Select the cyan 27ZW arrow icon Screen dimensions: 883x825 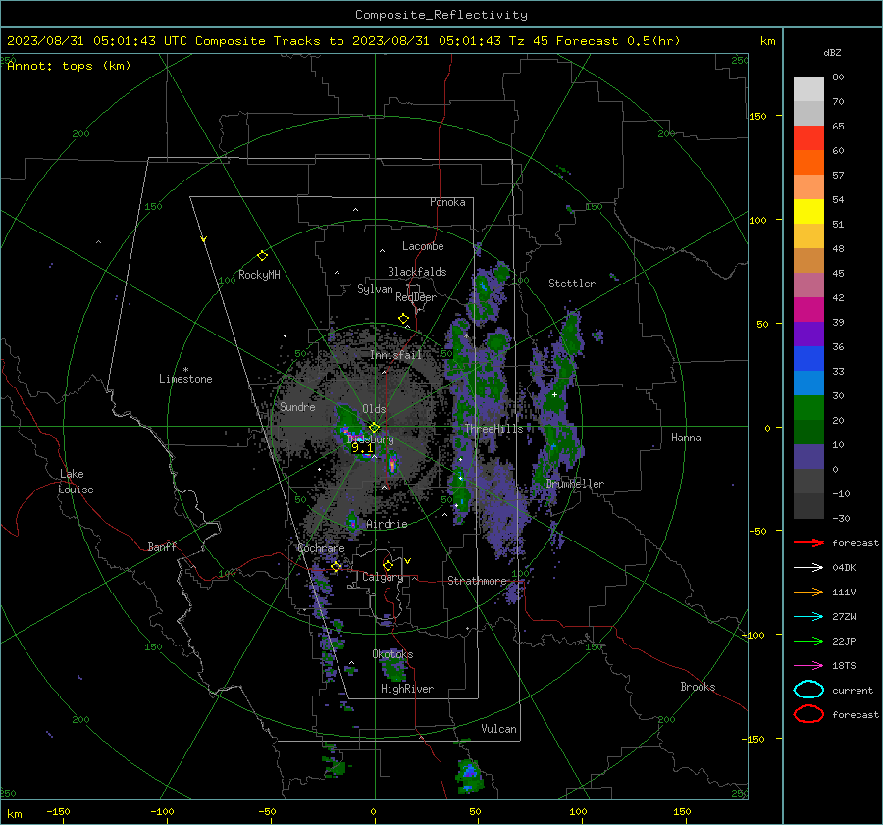tap(808, 617)
